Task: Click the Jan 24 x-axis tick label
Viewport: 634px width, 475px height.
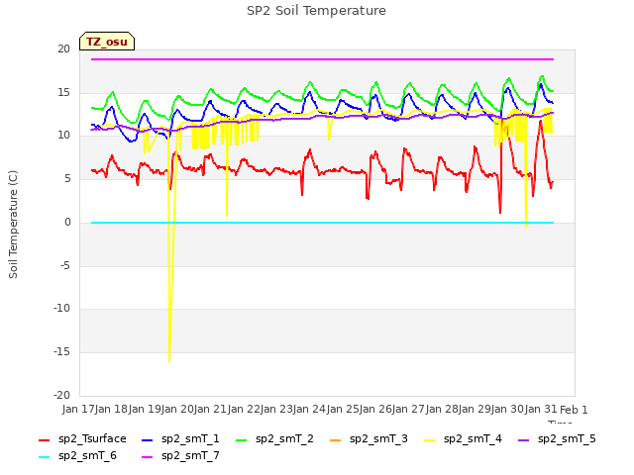Action: coord(309,409)
